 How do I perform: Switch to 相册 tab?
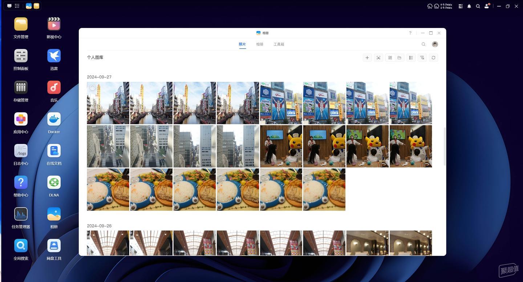260,44
